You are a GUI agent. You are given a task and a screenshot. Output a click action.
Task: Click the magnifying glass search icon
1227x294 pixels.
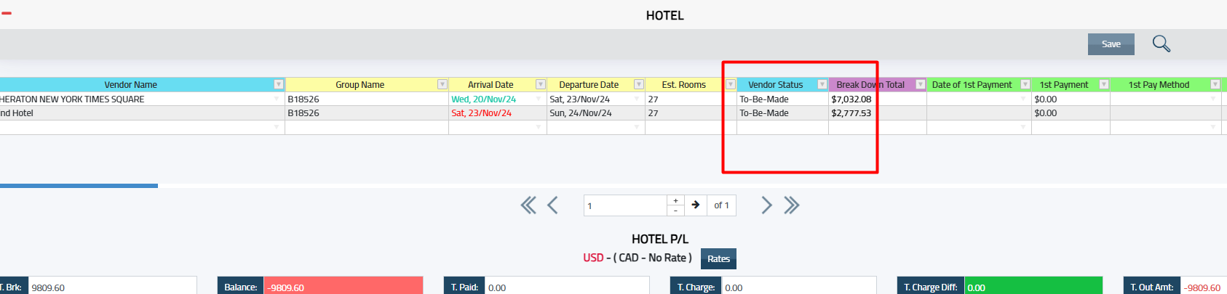1162,44
